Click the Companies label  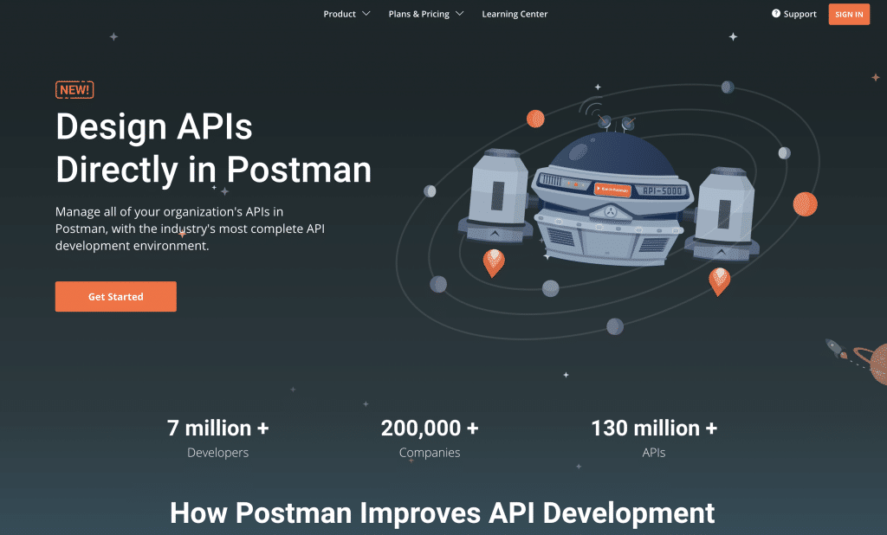click(x=430, y=453)
